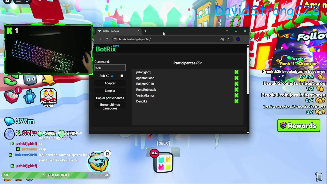This screenshot has width=327, height=184.
Task: Enable the Sub X2 checkbox
Action: tap(122, 76)
